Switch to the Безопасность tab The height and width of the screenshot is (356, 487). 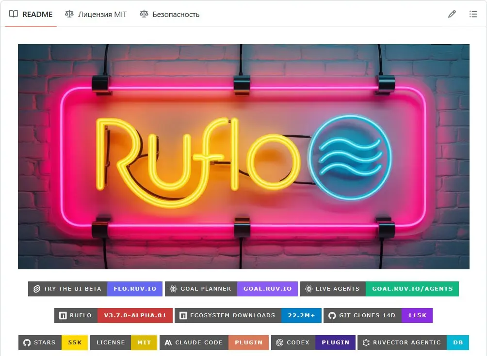click(169, 14)
